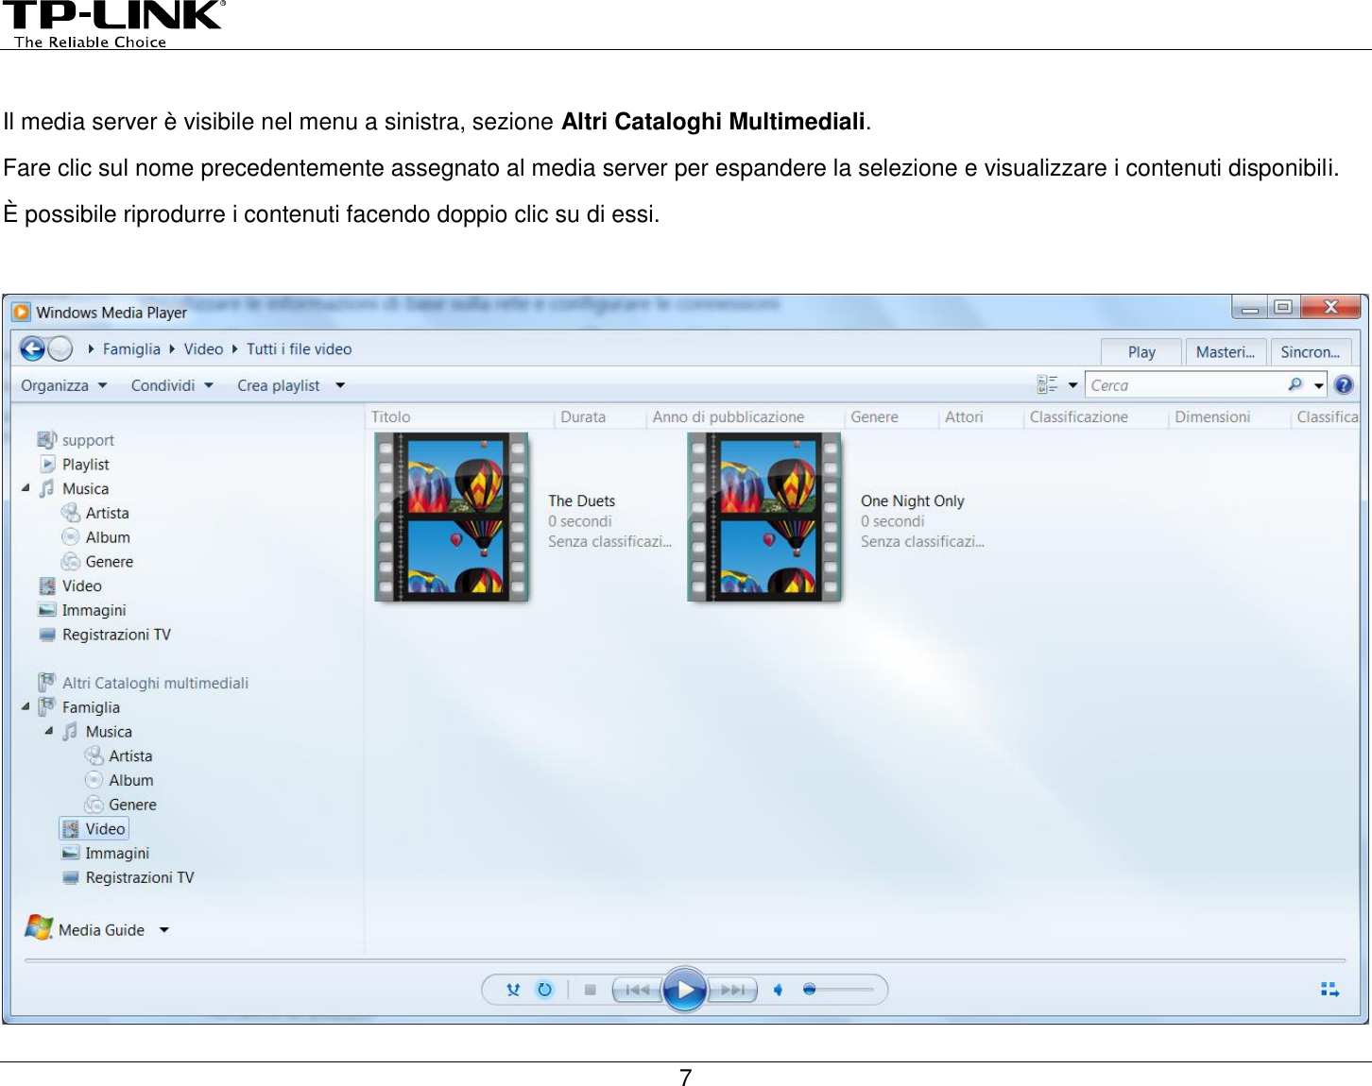Screen dimensions: 1372x1086
Task: Select Genere under Famiglia Musica
Action: tap(121, 806)
